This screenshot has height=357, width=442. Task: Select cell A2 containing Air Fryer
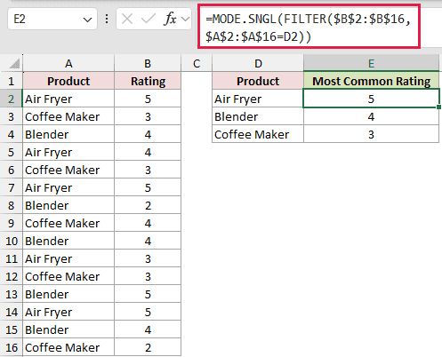click(x=68, y=99)
